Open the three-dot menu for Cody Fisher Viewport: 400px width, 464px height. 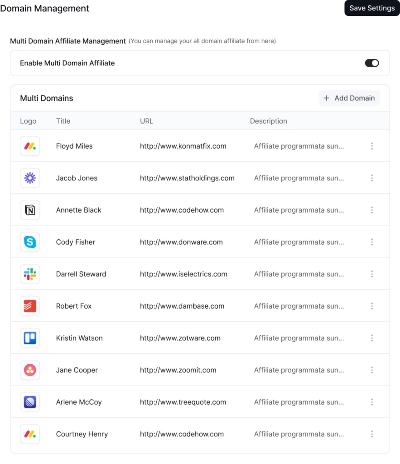tap(372, 242)
